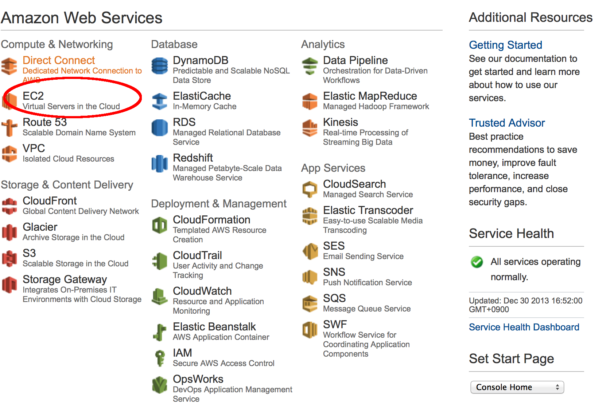The height and width of the screenshot is (409, 614).
Task: Open the Service Health Dashboard link
Action: (x=524, y=327)
